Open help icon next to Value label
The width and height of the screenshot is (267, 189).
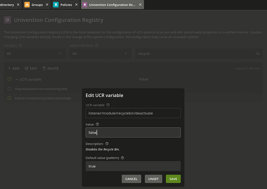[97, 124]
